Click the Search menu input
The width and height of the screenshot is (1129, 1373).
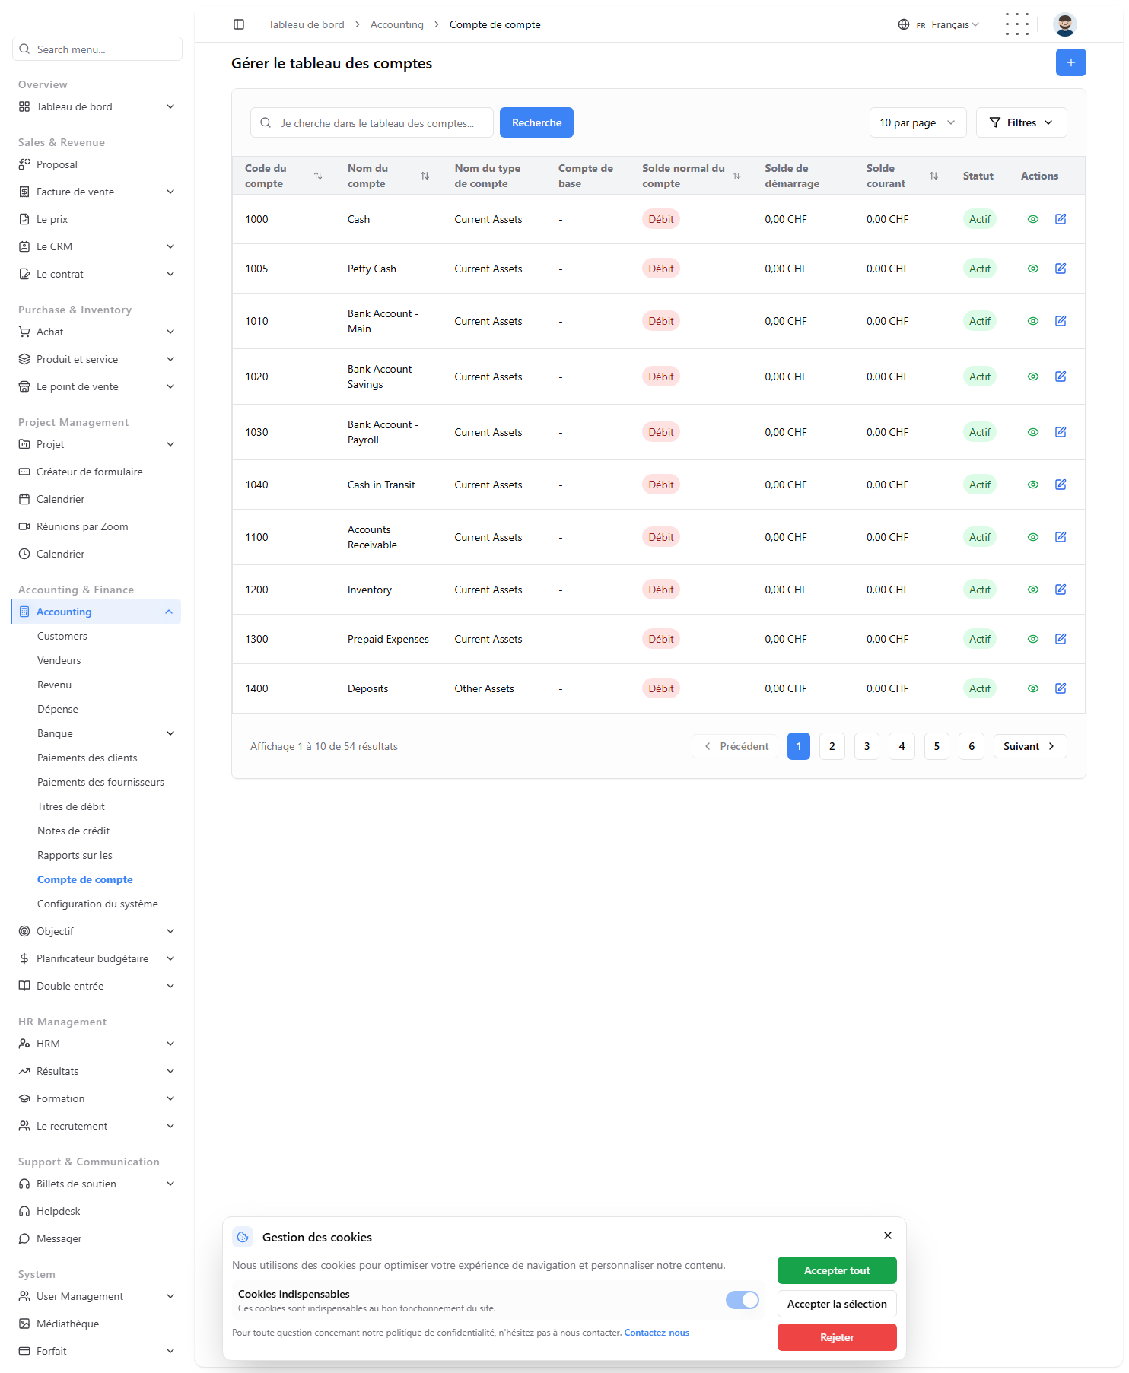pos(97,49)
